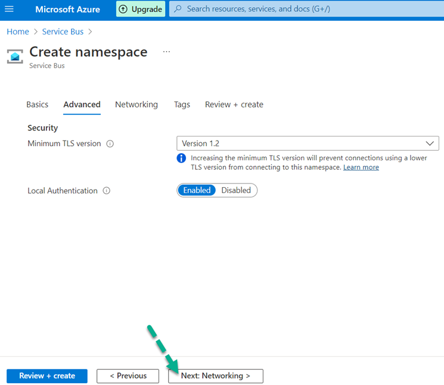Click the magnifier search icon
The image size is (444, 385).
pos(178,9)
